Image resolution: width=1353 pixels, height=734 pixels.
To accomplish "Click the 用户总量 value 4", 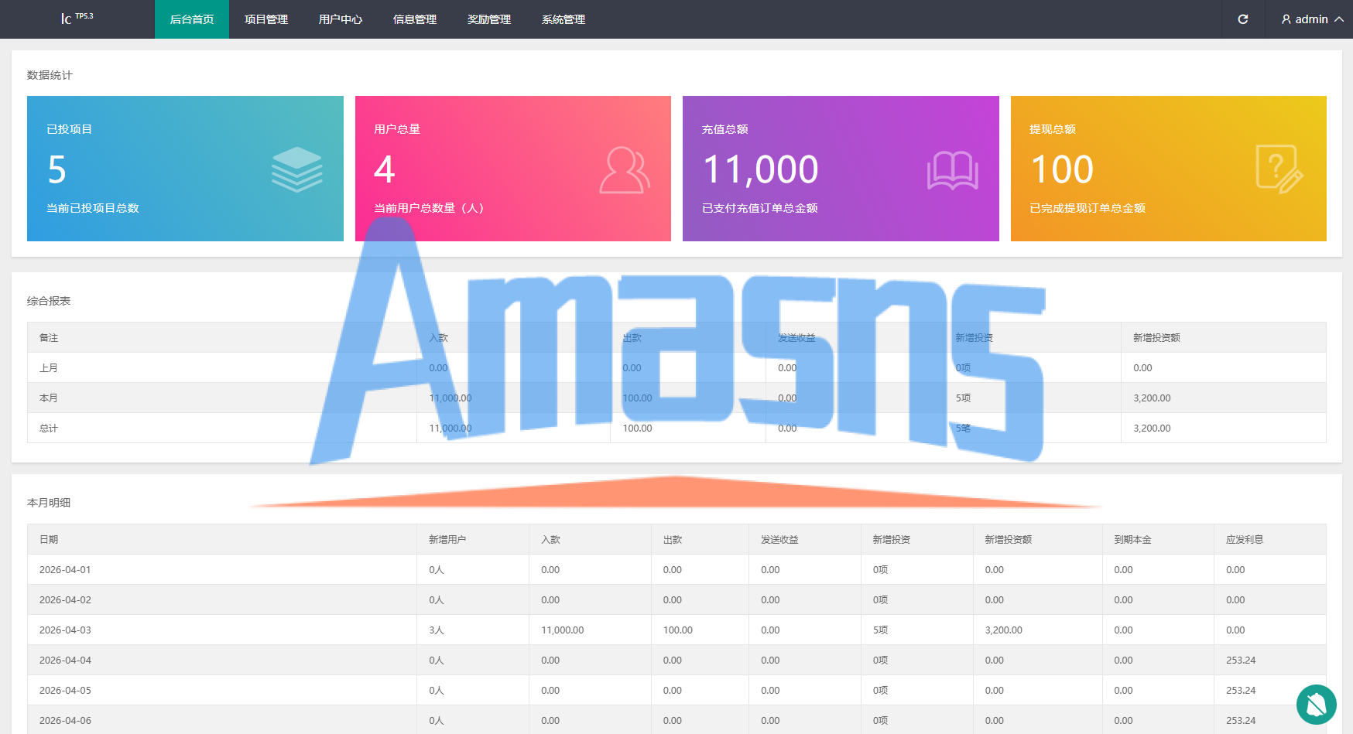I will [385, 169].
